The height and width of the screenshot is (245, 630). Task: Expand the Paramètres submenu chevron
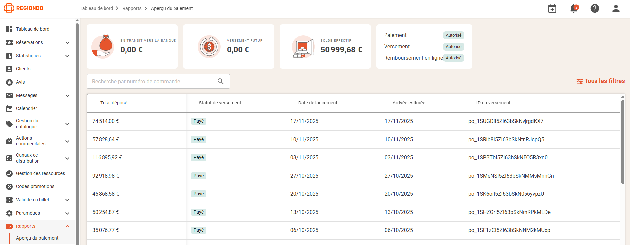tap(67, 213)
